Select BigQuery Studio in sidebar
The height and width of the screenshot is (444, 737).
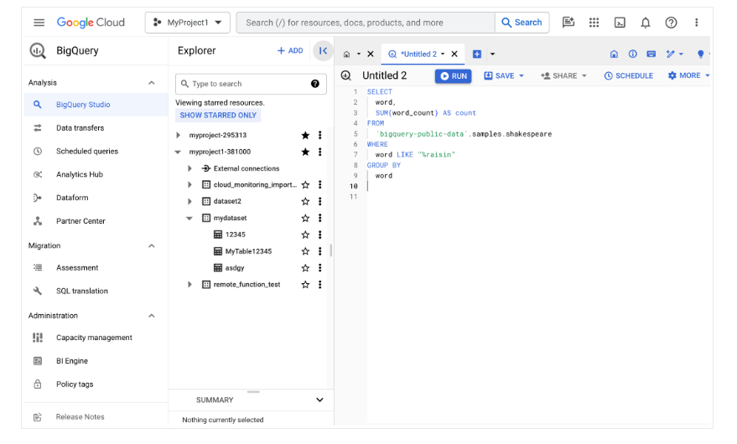coord(96,105)
